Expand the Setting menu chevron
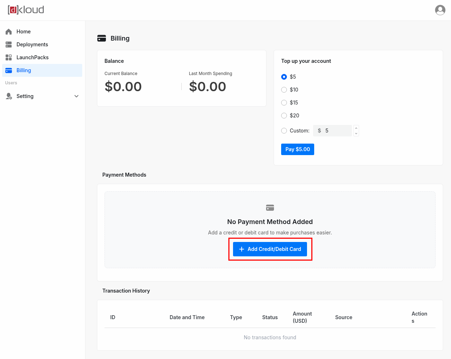Image resolution: width=451 pixels, height=359 pixels. [76, 96]
